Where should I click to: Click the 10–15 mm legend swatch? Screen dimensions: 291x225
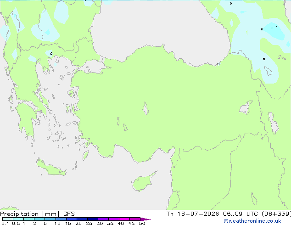click(61, 219)
